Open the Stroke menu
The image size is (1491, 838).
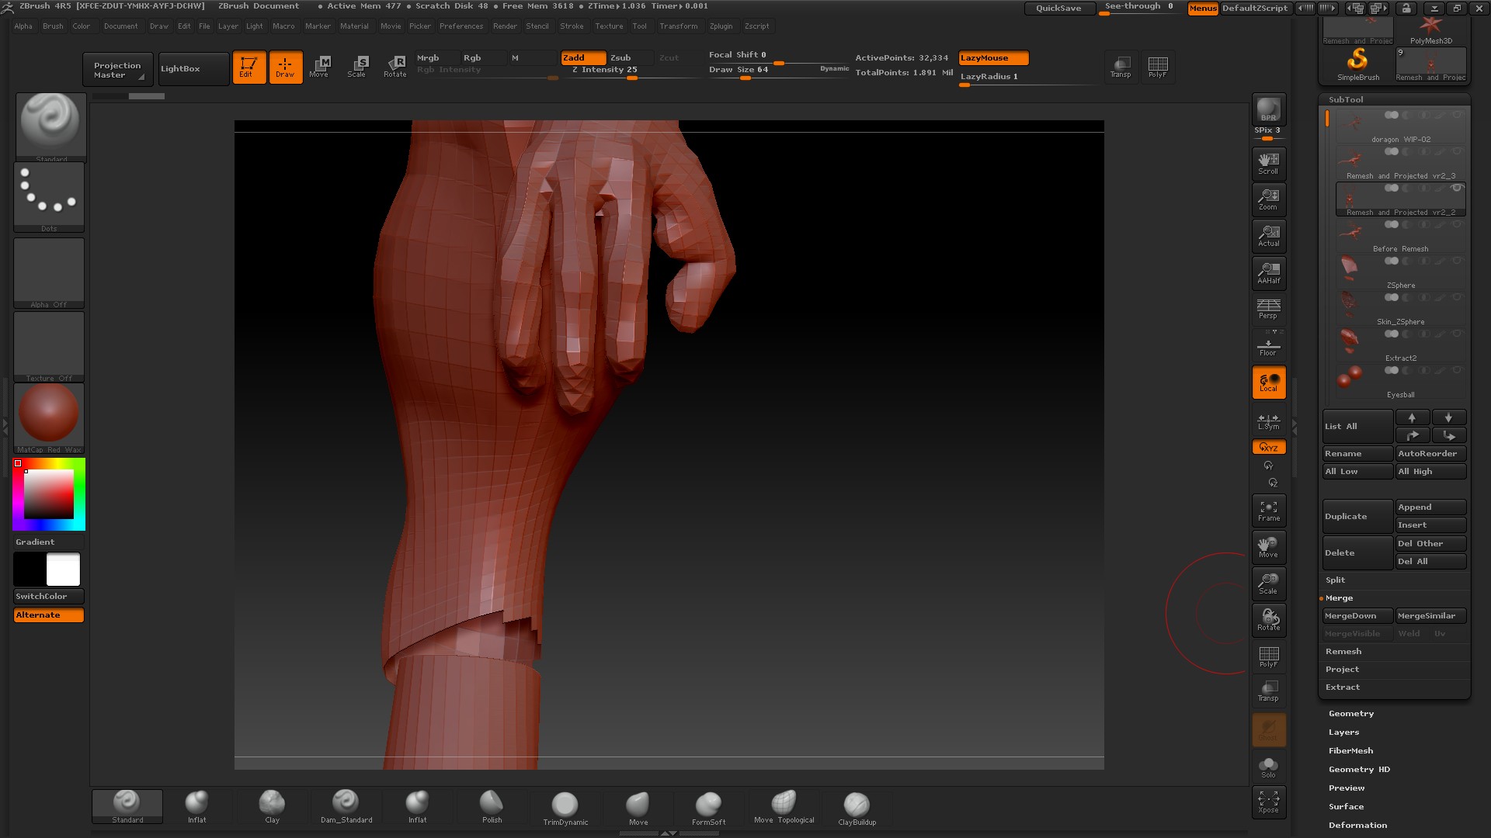(x=572, y=26)
